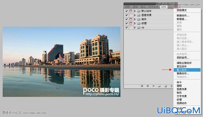Expand the ziji action set
Screen dimensions: 203x117
135,27
